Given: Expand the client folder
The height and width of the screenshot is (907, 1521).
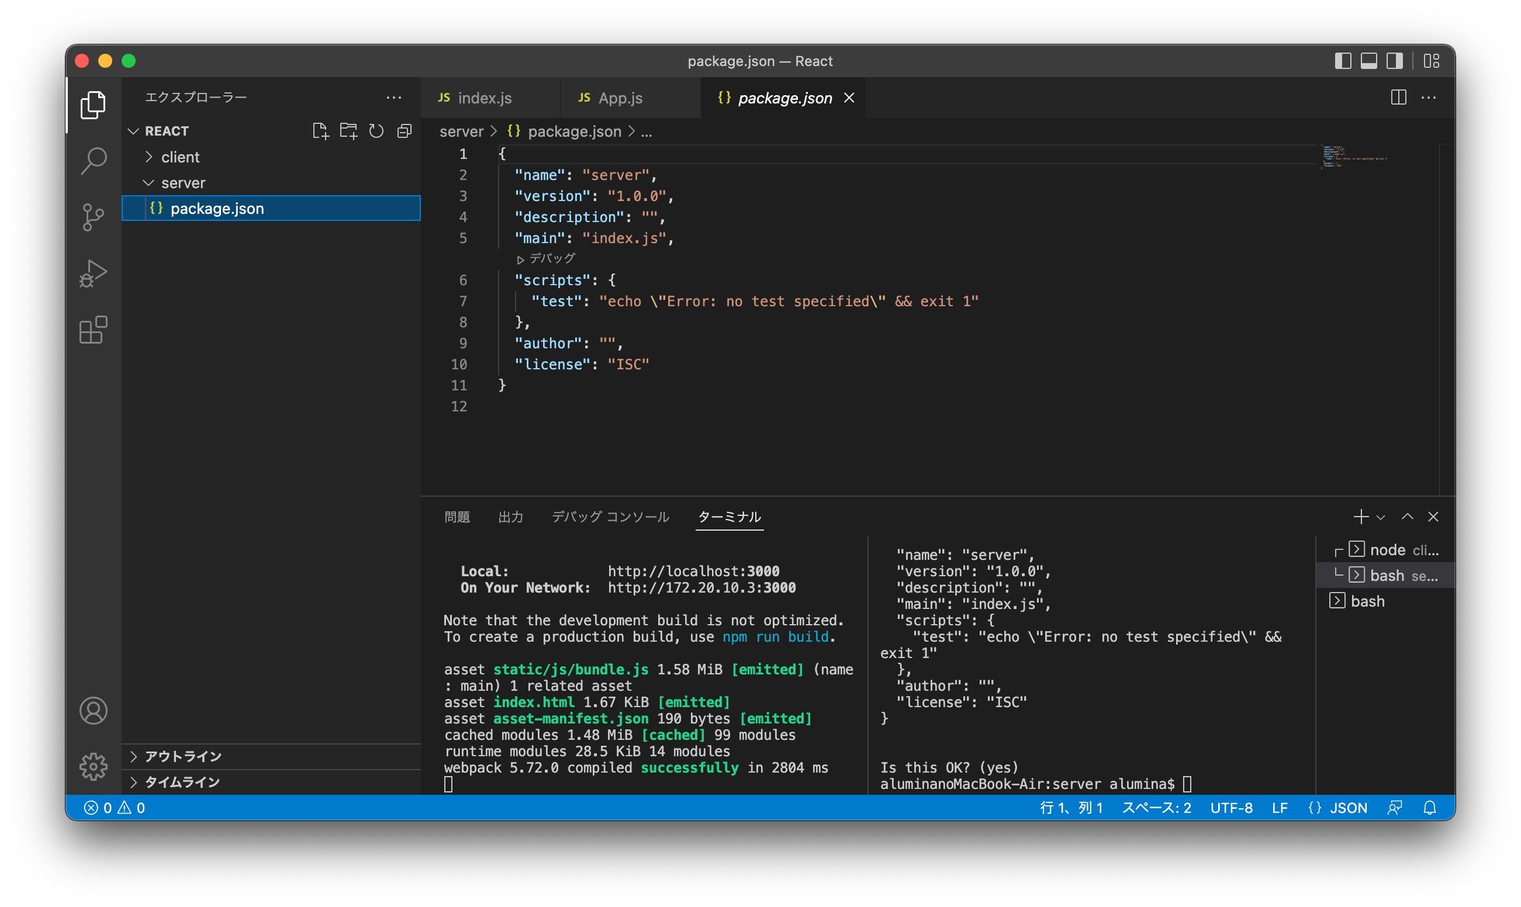Looking at the screenshot, I should click(179, 157).
